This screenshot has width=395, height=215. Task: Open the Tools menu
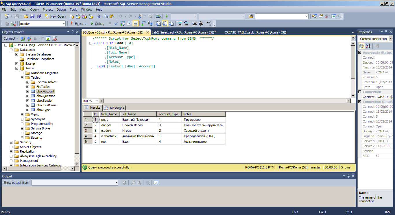(x=73, y=10)
